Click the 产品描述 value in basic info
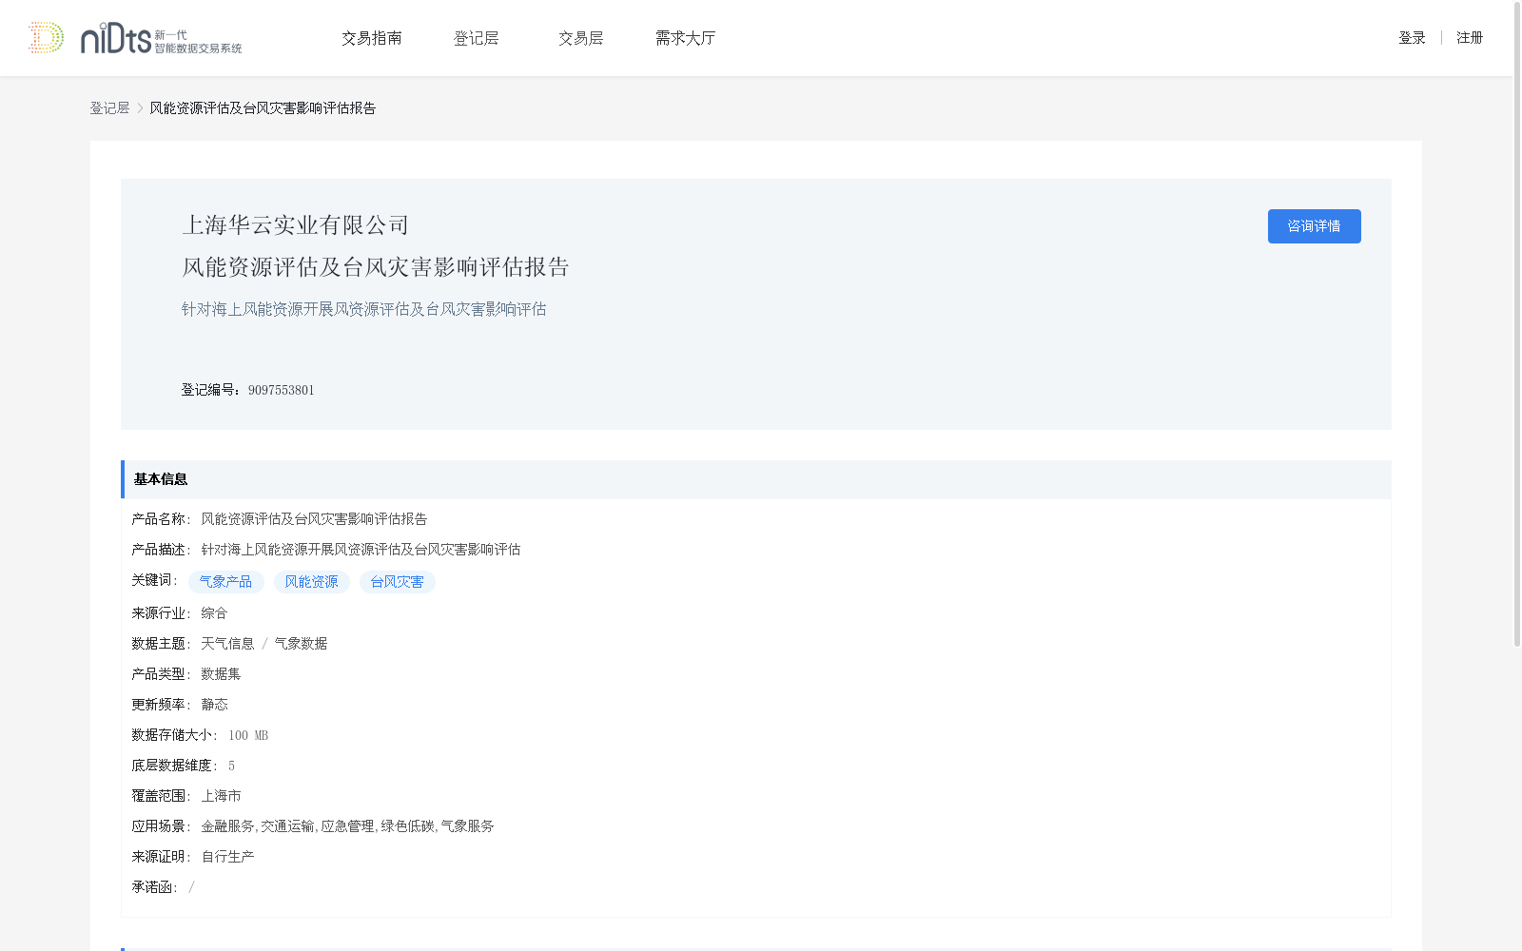Viewport: 1522px width, 951px height. 361,550
